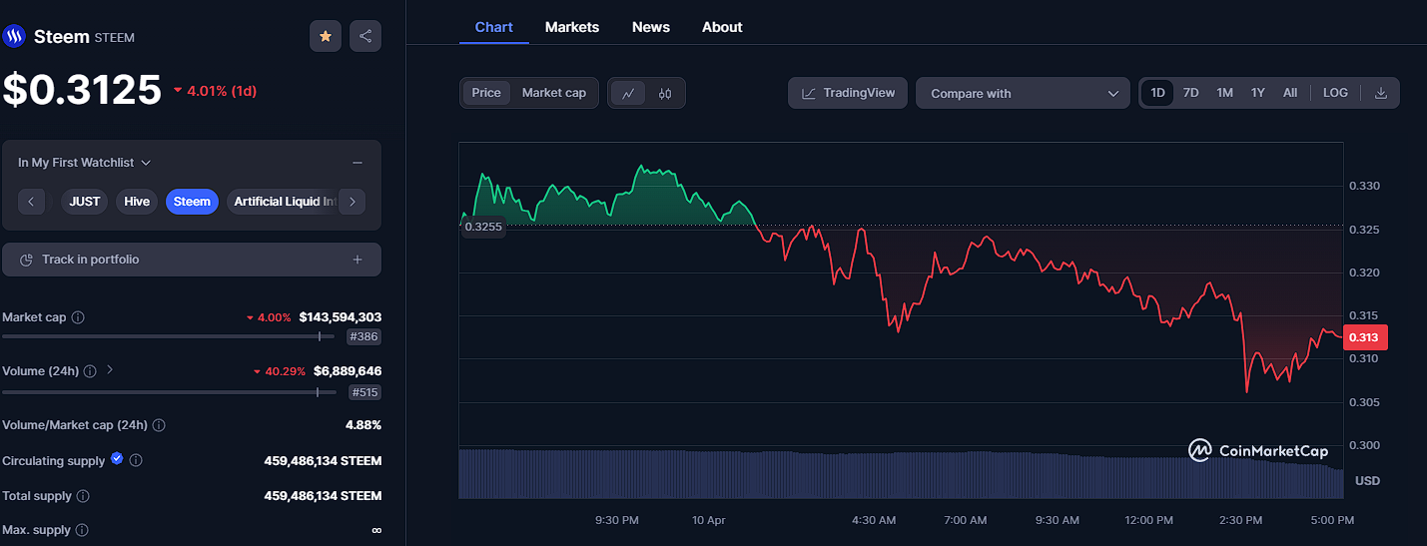Click the watchlist left arrow icon

(31, 202)
